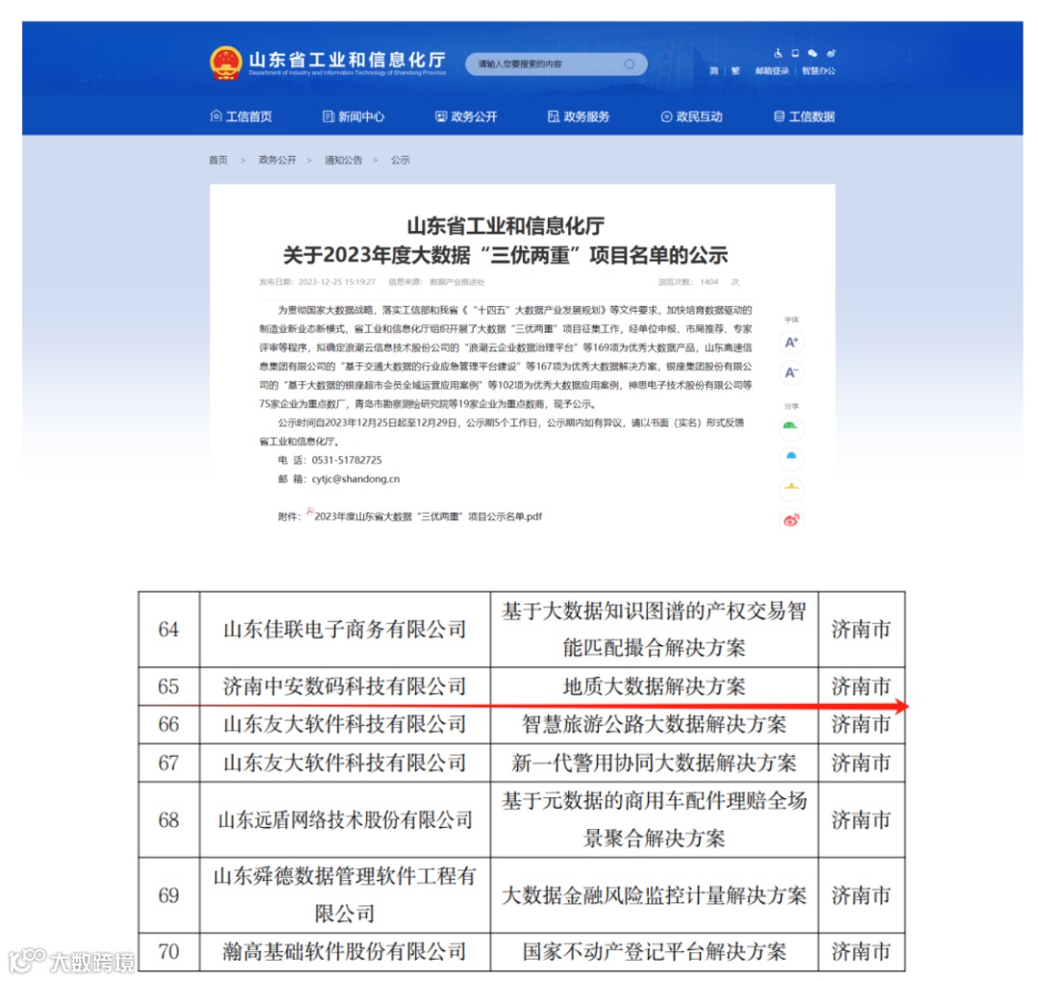Select row number 69 in table

pyautogui.click(x=169, y=895)
